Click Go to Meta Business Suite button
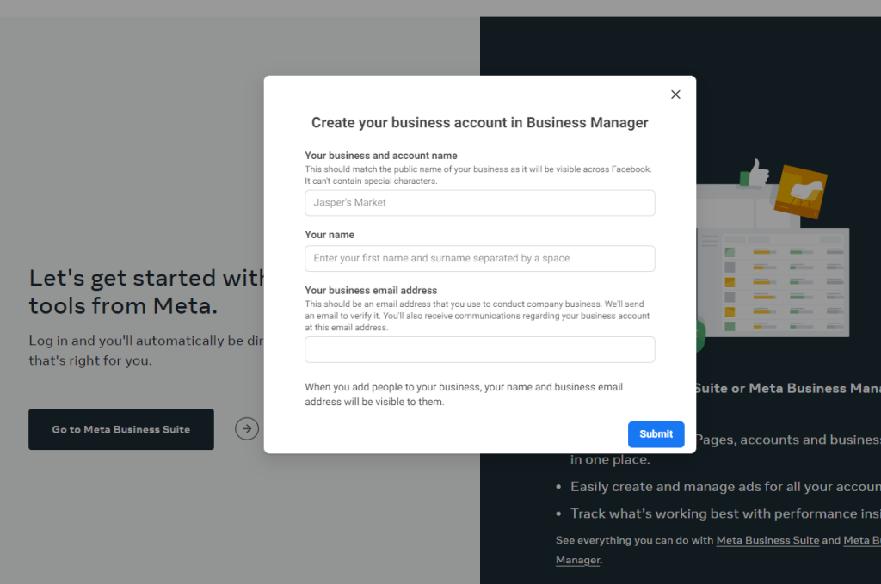Viewport: 881px width, 584px height. pyautogui.click(x=121, y=429)
